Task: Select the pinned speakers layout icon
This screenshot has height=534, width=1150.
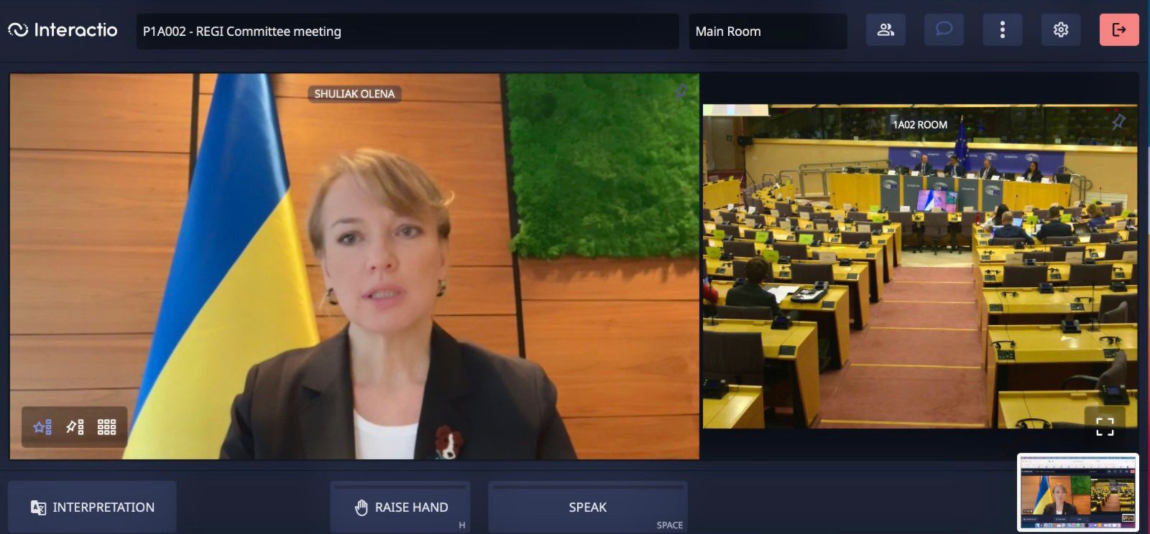Action: 75,427
